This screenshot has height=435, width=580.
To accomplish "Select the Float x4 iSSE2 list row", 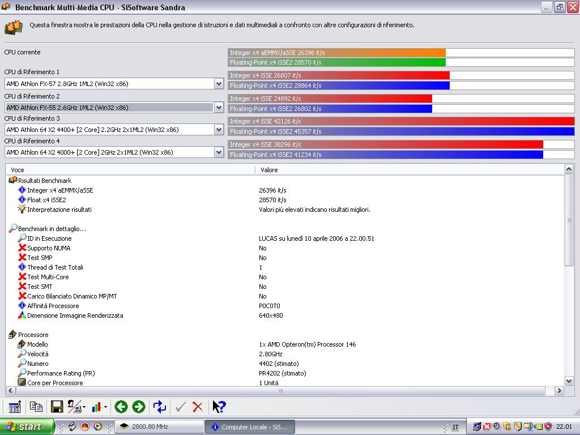I will [285, 200].
